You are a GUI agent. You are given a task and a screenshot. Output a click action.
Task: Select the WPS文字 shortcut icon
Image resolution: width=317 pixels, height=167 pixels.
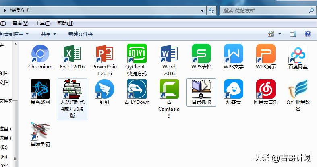(x=234, y=54)
